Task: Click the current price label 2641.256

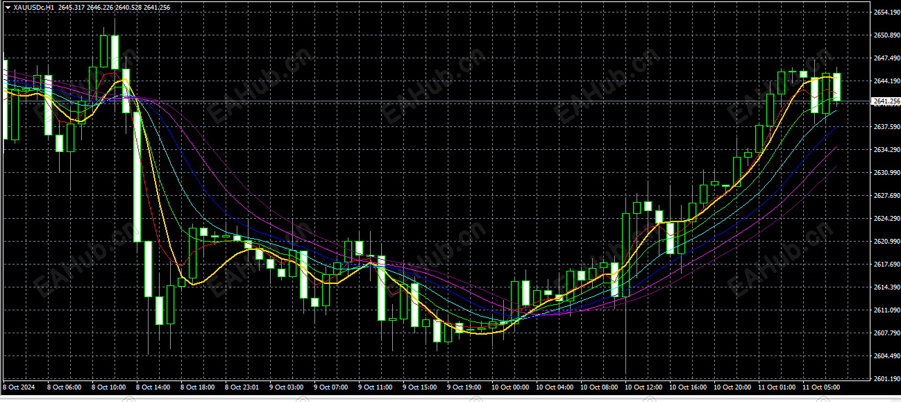Action: (x=886, y=101)
